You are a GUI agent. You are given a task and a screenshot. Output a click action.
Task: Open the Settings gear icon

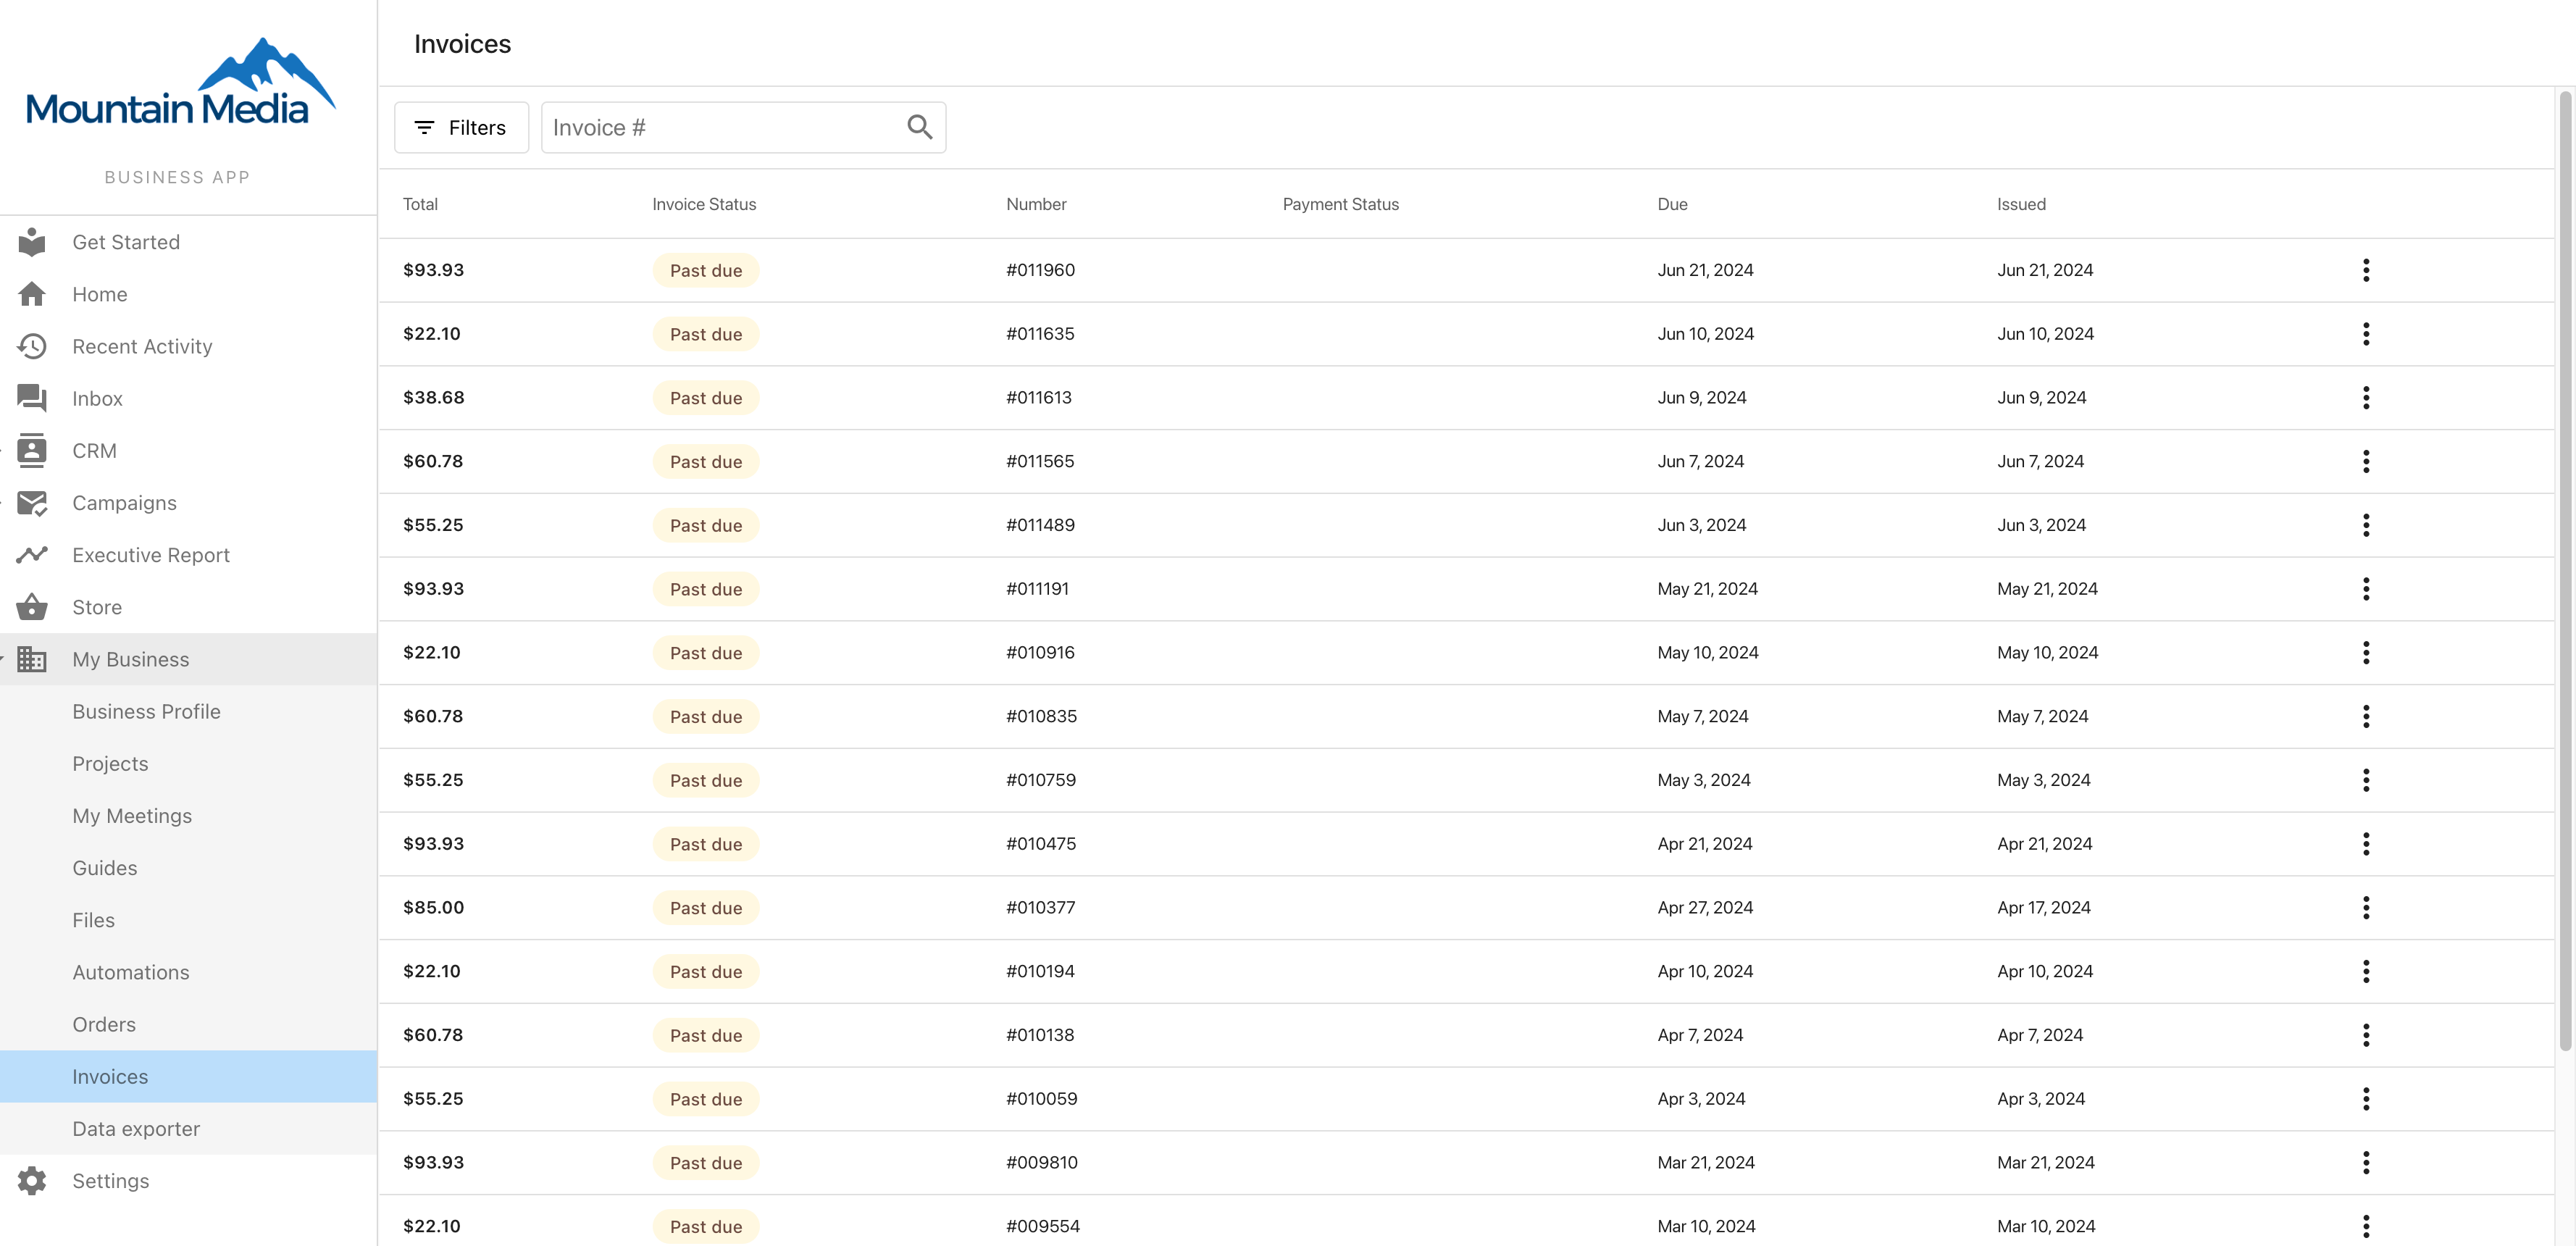click(32, 1181)
